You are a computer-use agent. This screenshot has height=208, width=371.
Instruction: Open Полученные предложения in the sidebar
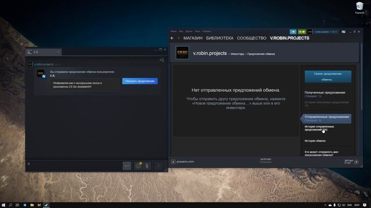(x=325, y=92)
